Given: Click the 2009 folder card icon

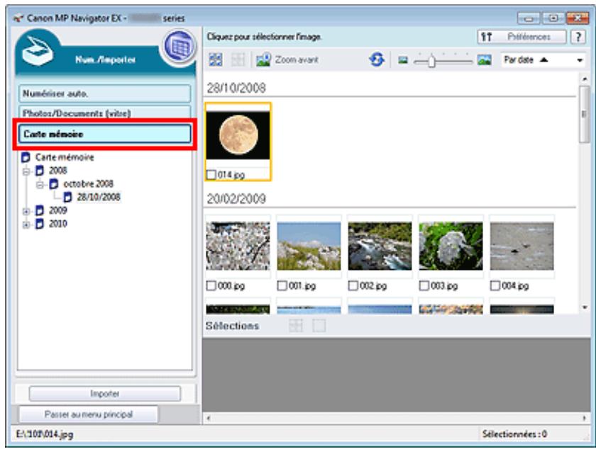Looking at the screenshot, I should 39,210.
